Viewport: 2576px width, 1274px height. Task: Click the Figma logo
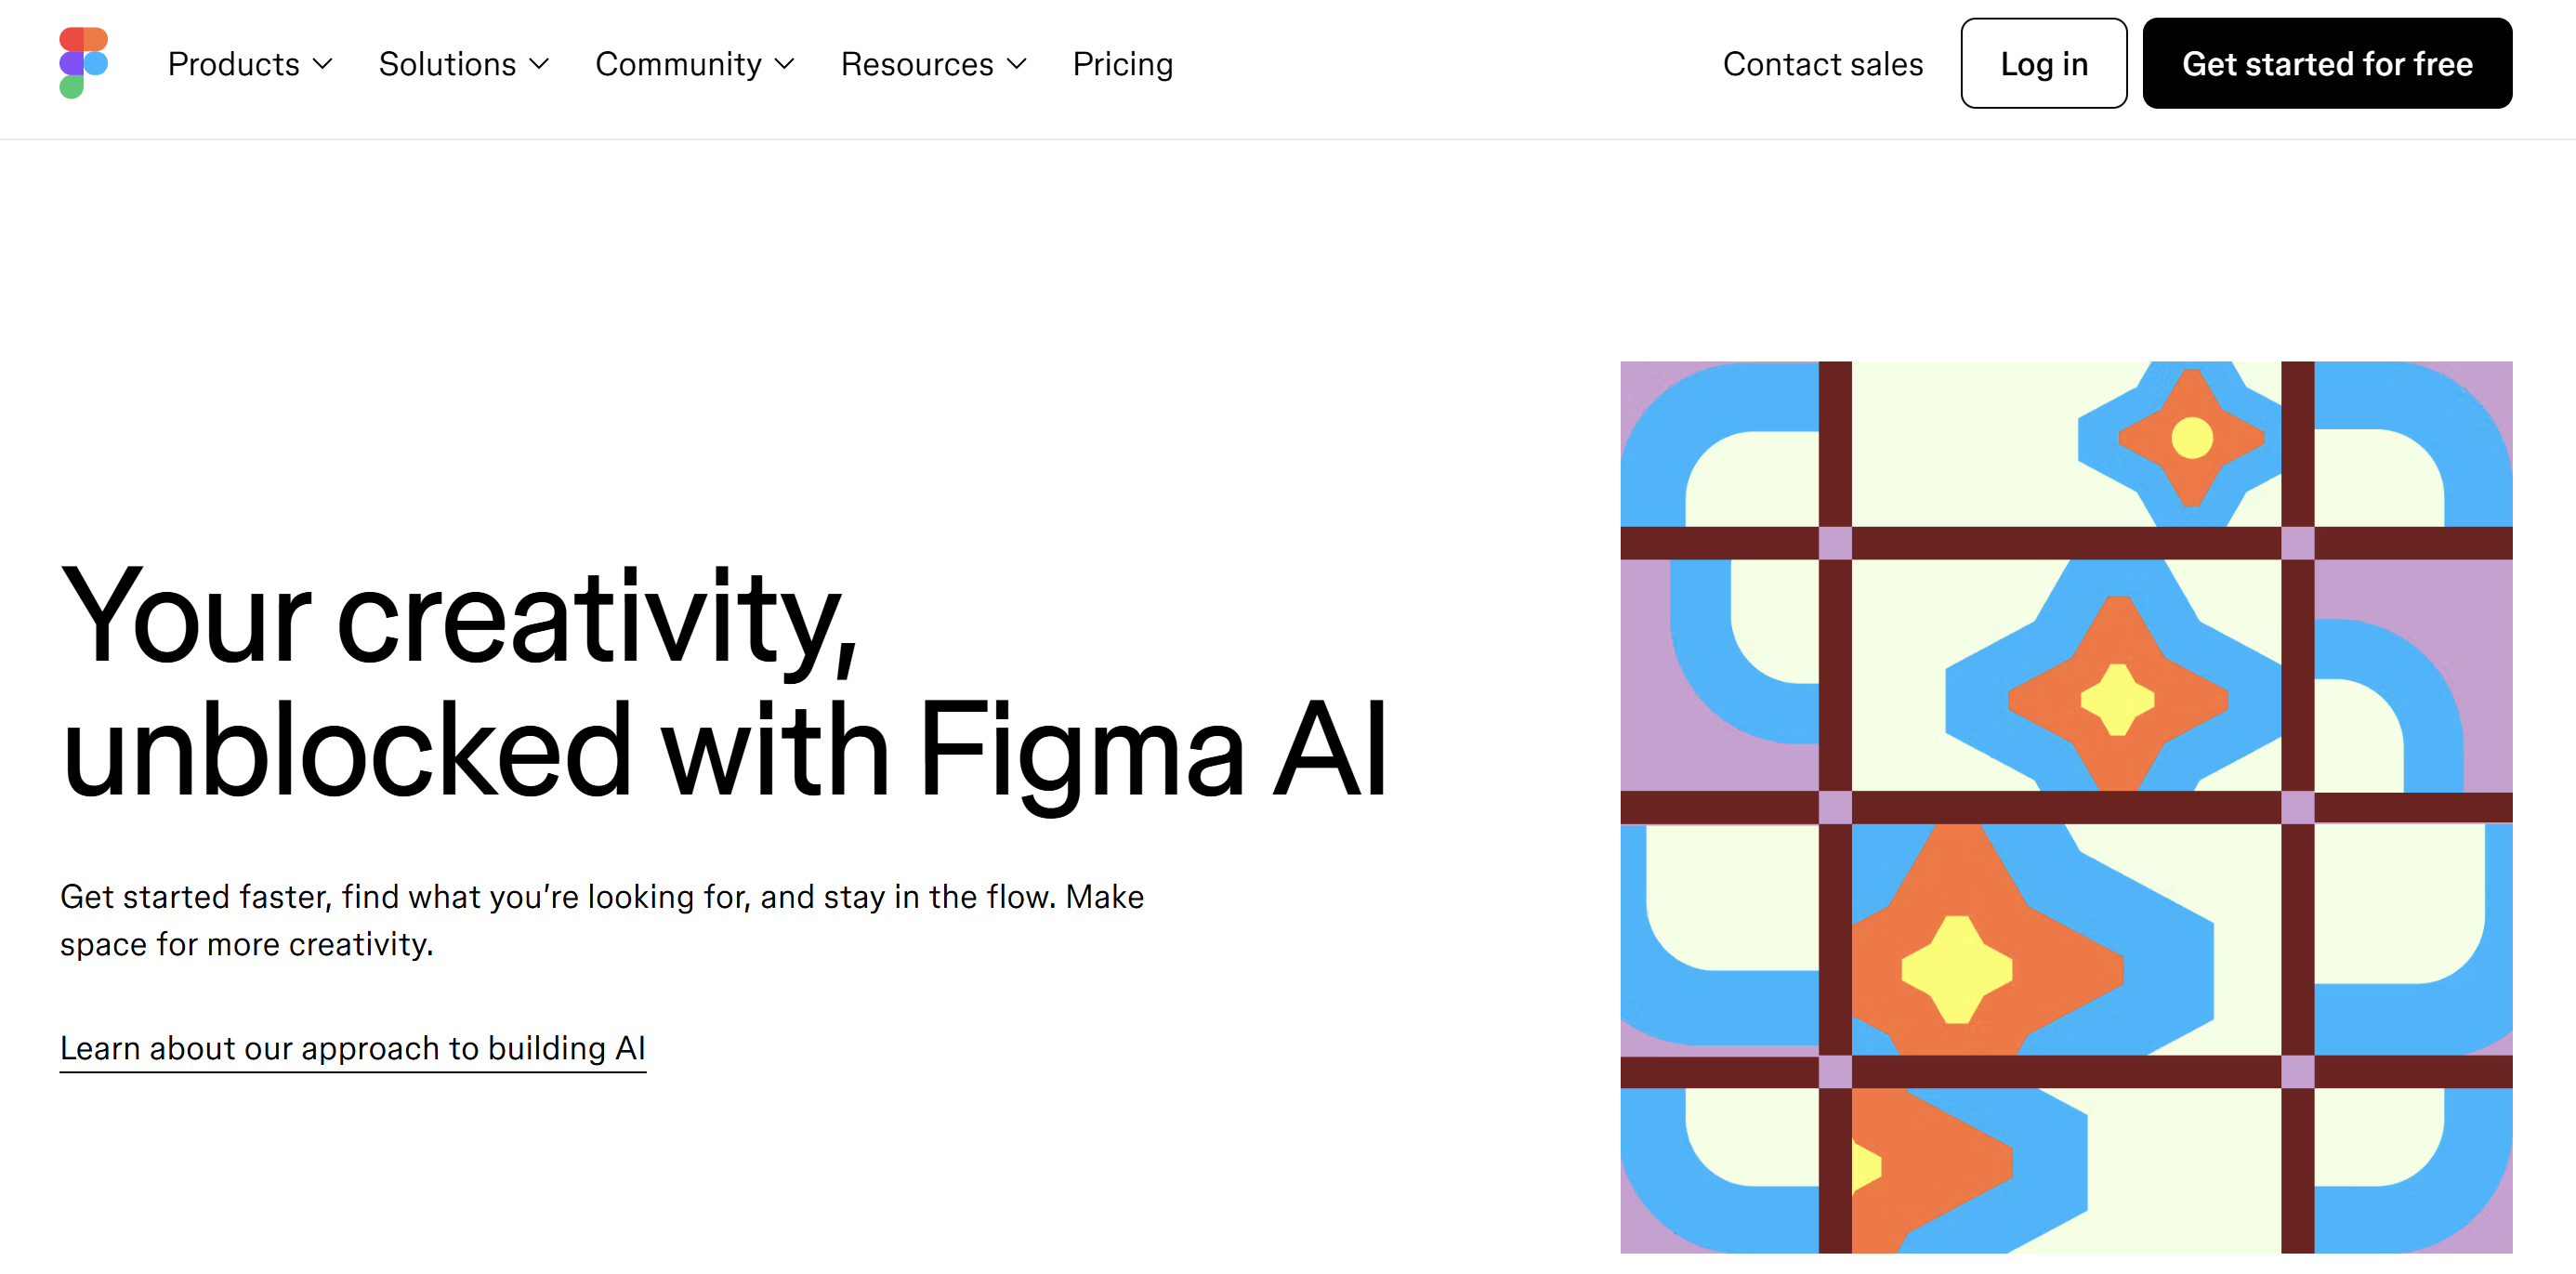point(84,62)
